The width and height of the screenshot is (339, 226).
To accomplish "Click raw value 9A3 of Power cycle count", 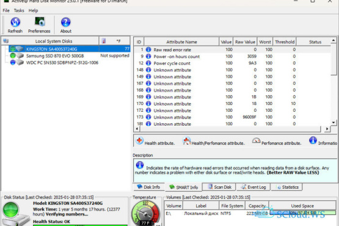I will (252, 63).
